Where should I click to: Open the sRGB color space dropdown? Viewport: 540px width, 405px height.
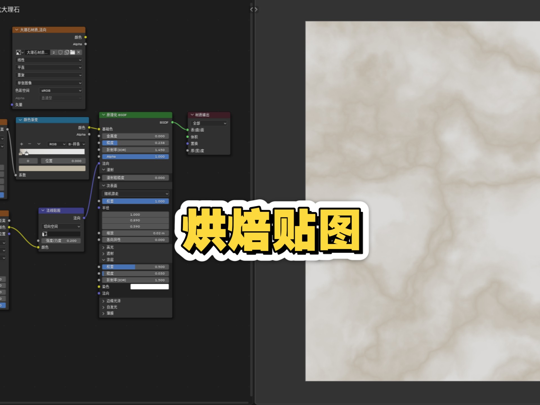coord(61,91)
